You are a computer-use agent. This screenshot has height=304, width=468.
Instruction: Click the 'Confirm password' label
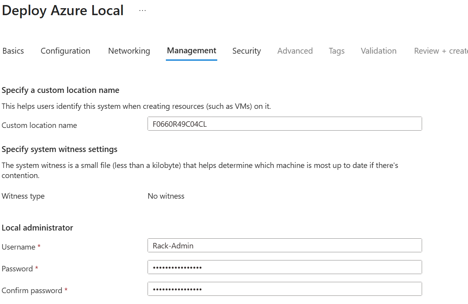point(32,290)
